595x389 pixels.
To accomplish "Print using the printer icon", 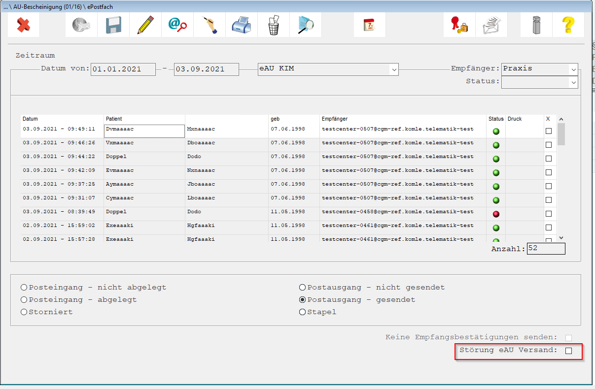I will pyautogui.click(x=242, y=25).
